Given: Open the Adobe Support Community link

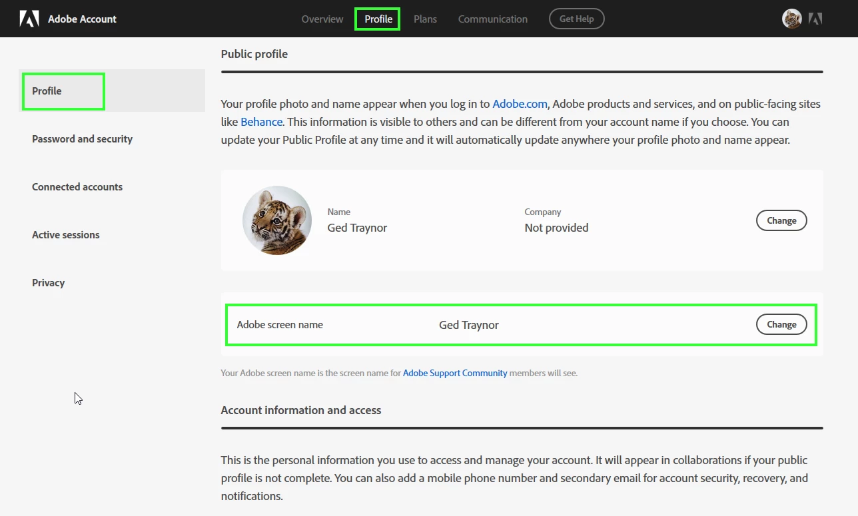Looking at the screenshot, I should pos(455,373).
